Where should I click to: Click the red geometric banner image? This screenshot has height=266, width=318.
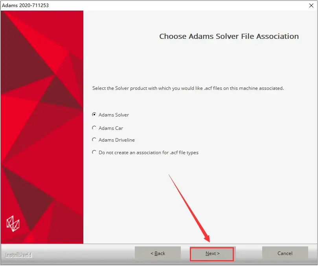pyautogui.click(x=42, y=127)
